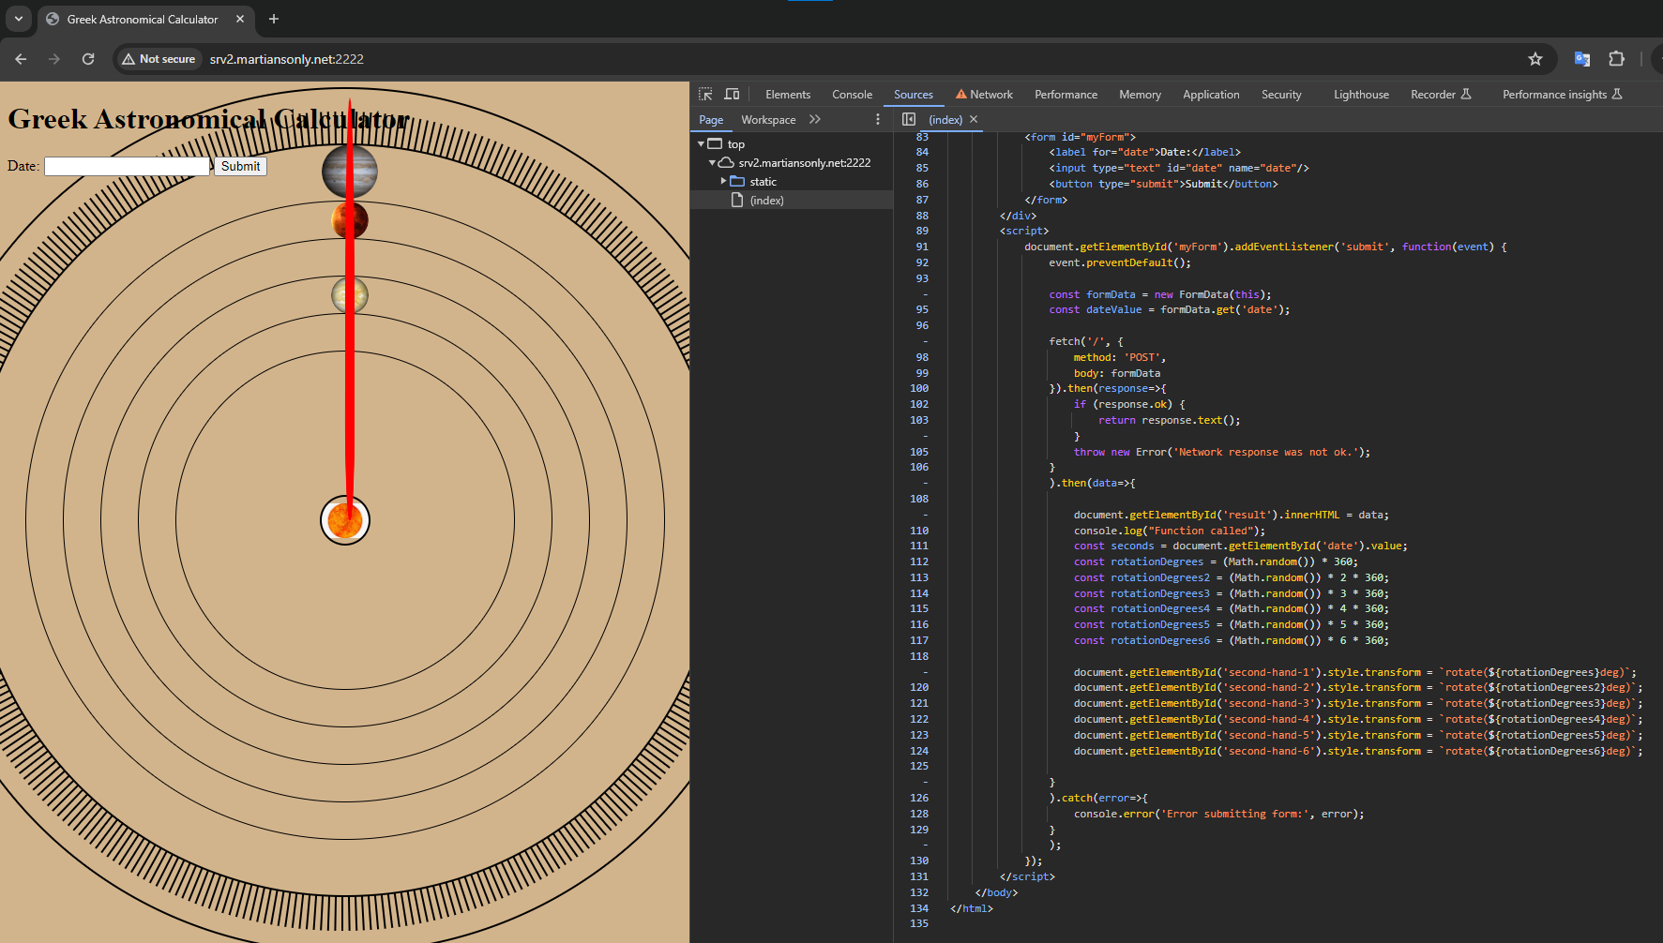Reload the page
The height and width of the screenshot is (943, 1663).
click(x=88, y=59)
